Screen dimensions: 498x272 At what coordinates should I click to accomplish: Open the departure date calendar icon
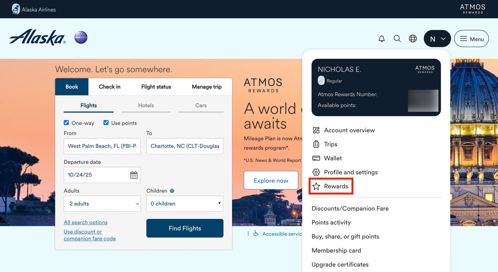tap(134, 175)
